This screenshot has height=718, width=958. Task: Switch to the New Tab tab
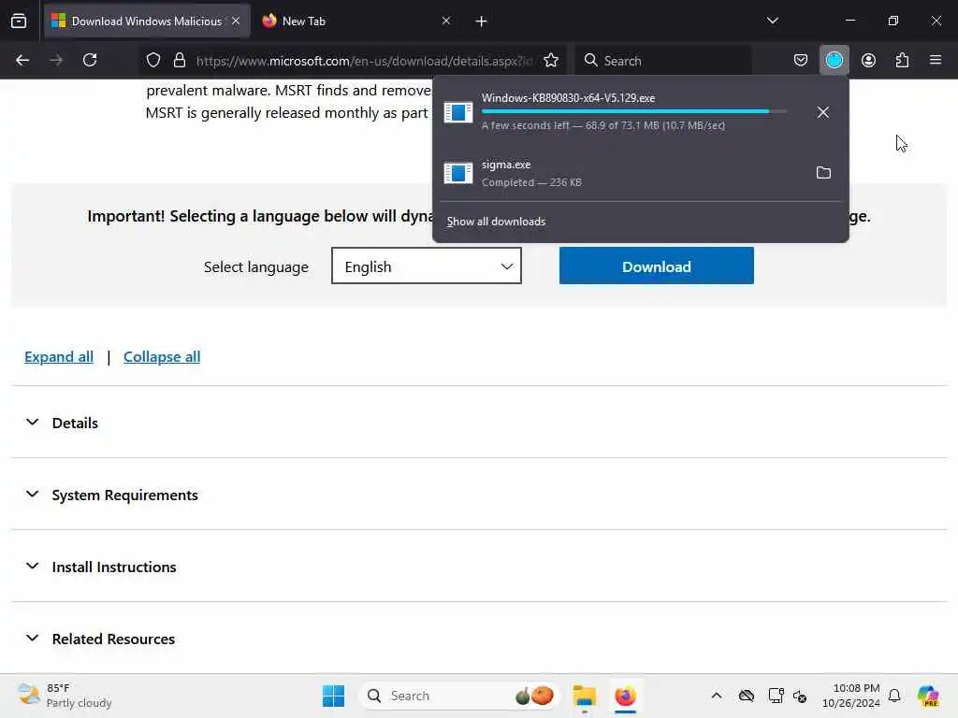click(356, 22)
